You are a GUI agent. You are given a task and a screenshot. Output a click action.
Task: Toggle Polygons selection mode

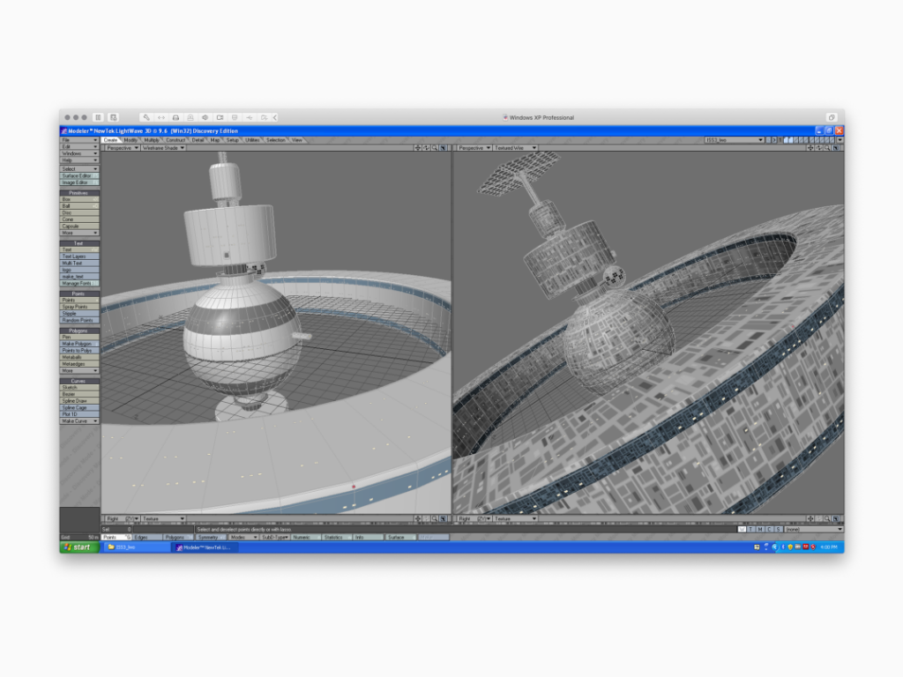177,537
